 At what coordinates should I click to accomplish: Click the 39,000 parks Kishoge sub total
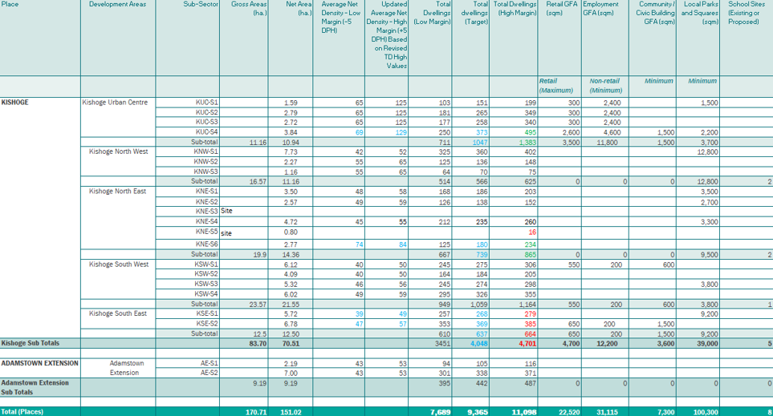pos(707,344)
